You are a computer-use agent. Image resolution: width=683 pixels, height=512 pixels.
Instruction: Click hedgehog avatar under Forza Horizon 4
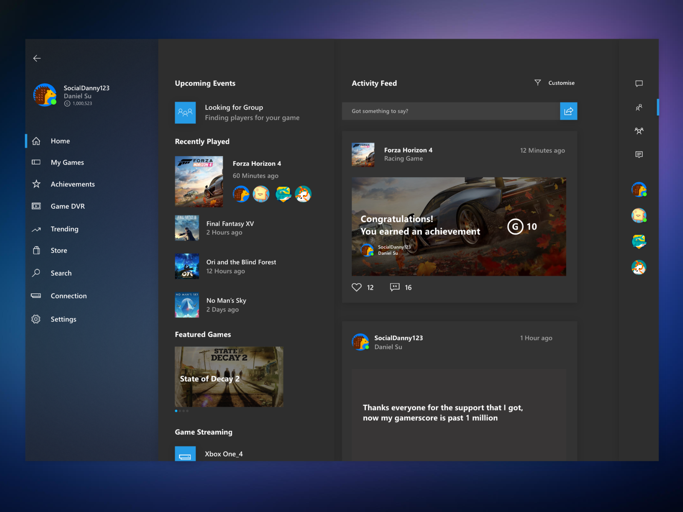241,194
